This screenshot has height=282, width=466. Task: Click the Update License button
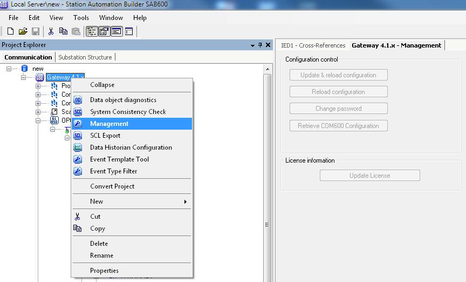370,176
